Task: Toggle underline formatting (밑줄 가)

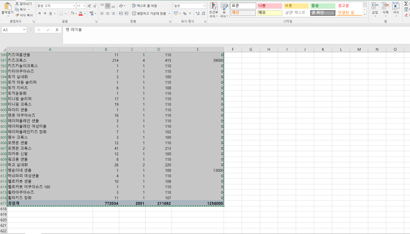Action: tap(50, 13)
